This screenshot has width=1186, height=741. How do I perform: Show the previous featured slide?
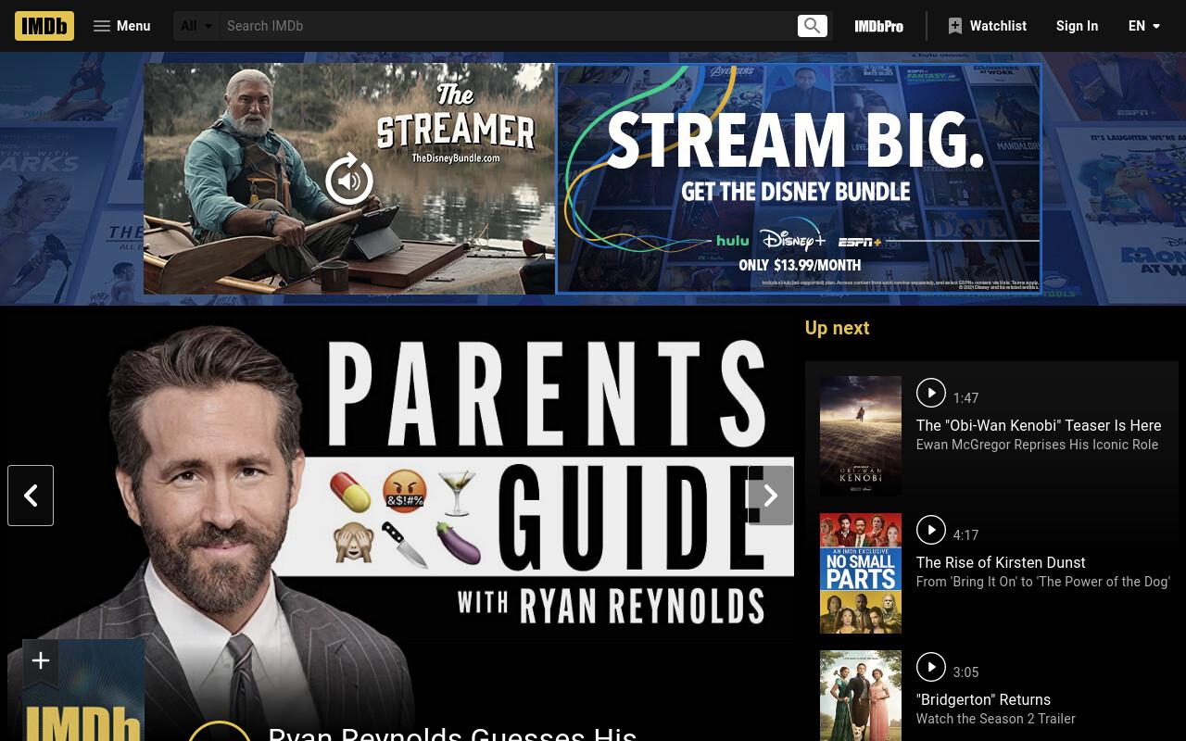pos(31,496)
